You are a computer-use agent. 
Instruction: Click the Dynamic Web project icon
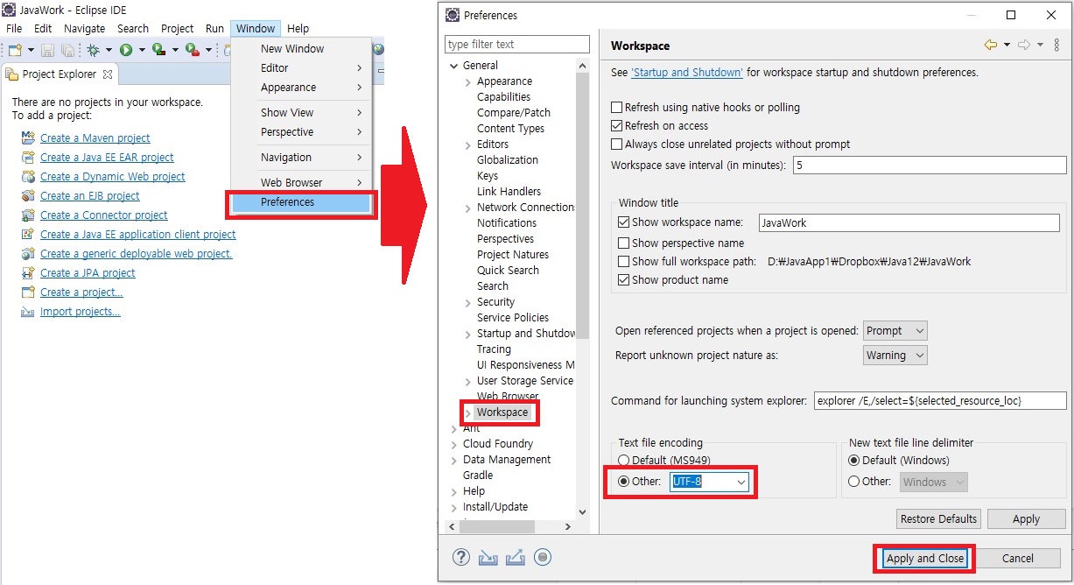[x=28, y=176]
